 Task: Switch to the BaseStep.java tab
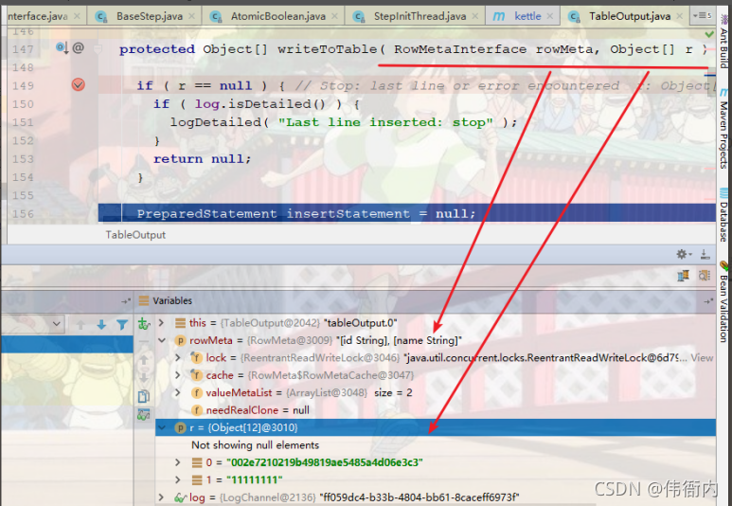point(150,16)
